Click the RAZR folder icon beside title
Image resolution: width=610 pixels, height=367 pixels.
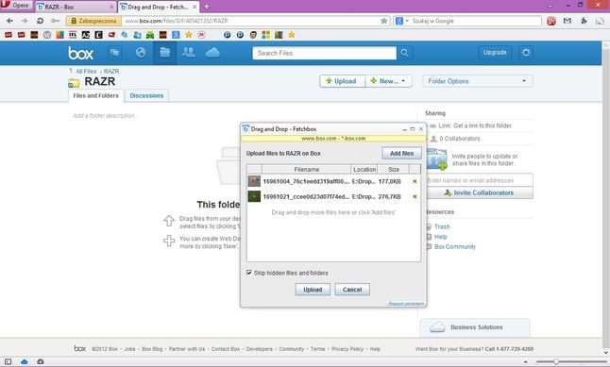coord(74,83)
